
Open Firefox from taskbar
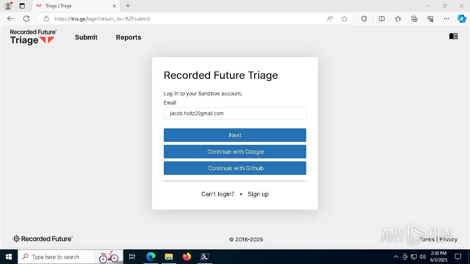point(187,257)
